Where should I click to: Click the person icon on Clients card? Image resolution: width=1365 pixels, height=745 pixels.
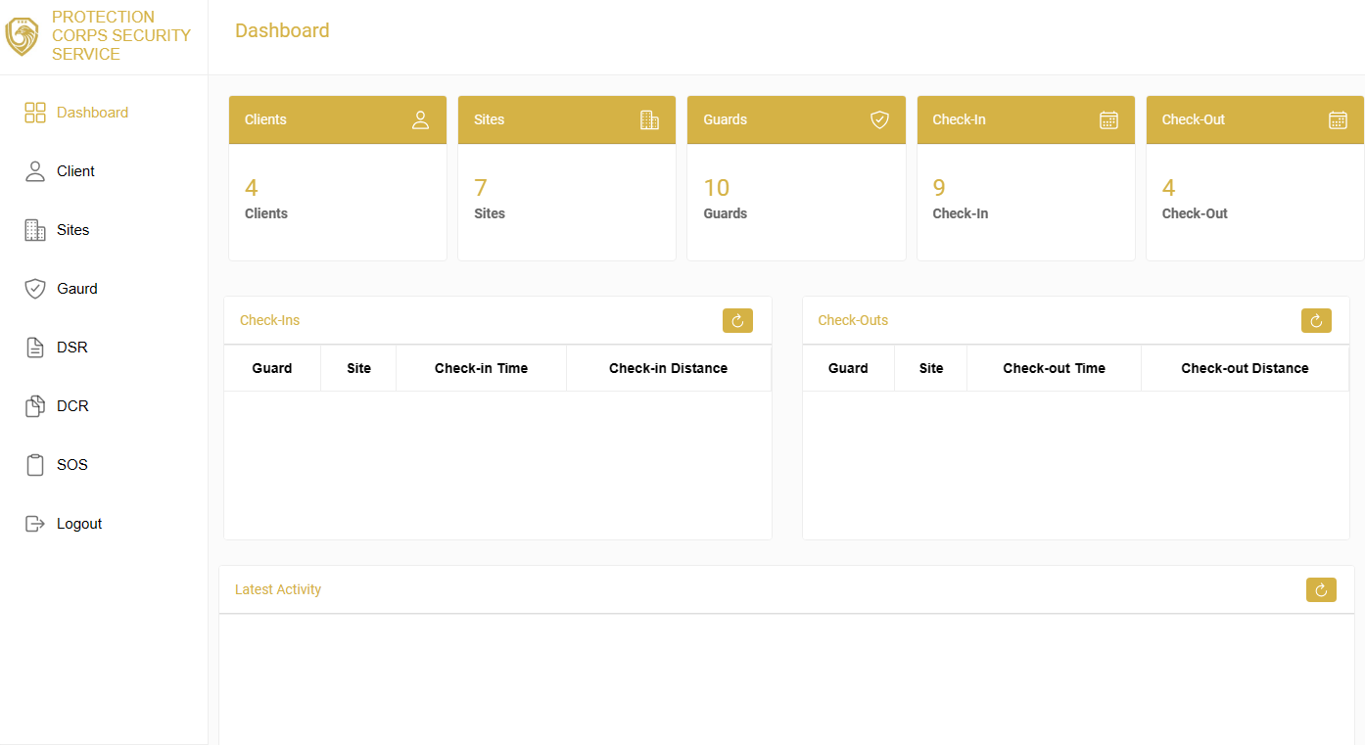click(420, 119)
